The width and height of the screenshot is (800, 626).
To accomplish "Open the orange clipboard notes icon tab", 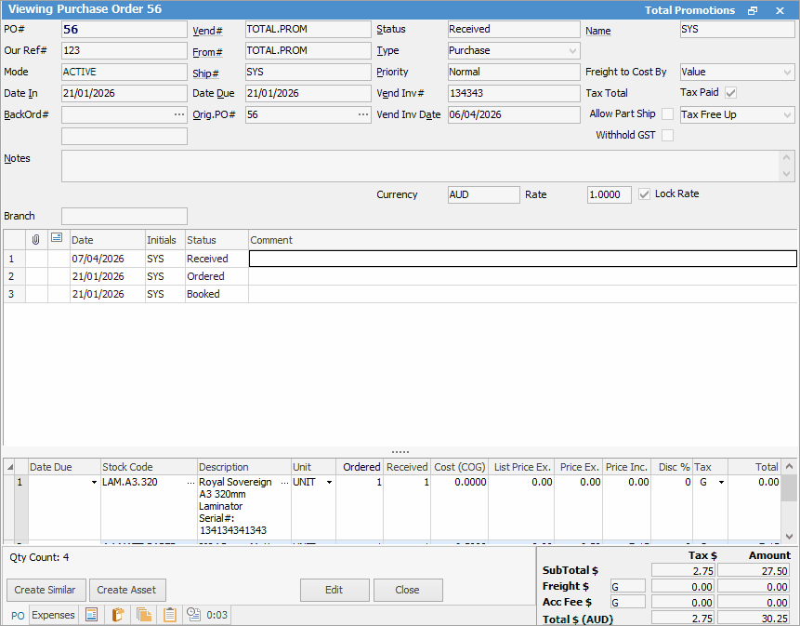I will pyautogui.click(x=170, y=614).
